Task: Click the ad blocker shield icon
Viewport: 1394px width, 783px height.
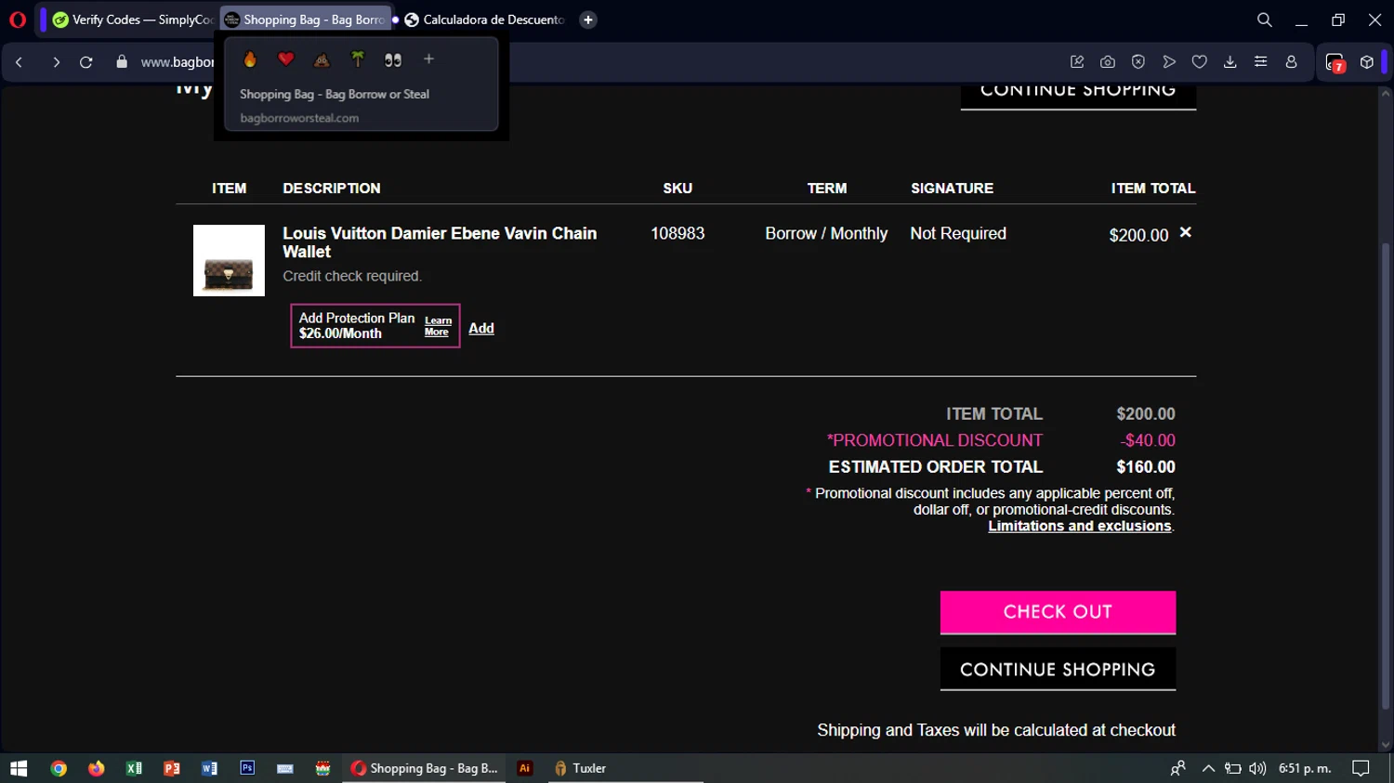Action: pos(1138,62)
